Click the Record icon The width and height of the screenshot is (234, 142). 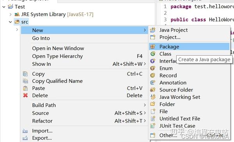(152, 75)
